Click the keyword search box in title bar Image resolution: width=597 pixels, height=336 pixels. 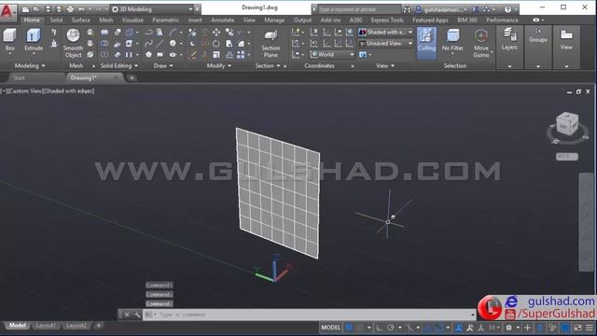click(358, 9)
